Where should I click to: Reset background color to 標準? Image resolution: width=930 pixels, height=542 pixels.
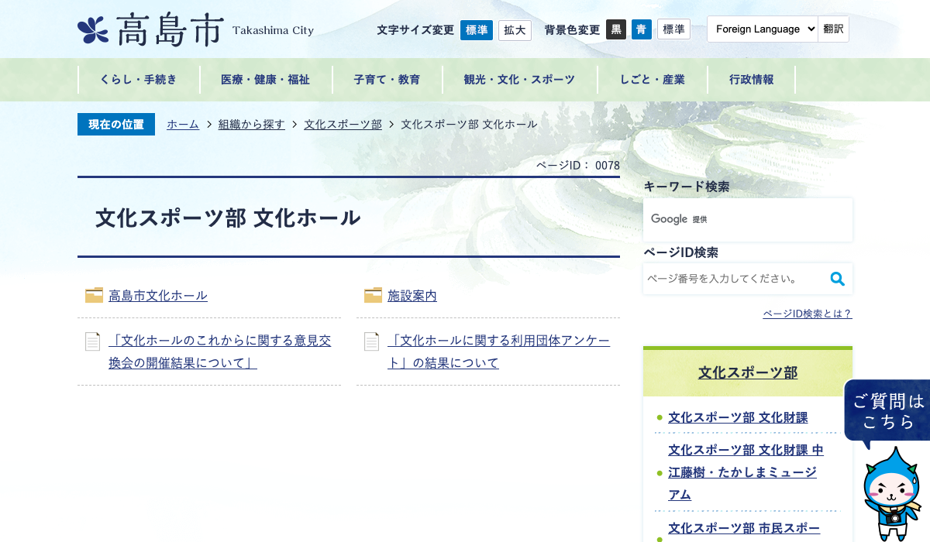coord(673,29)
